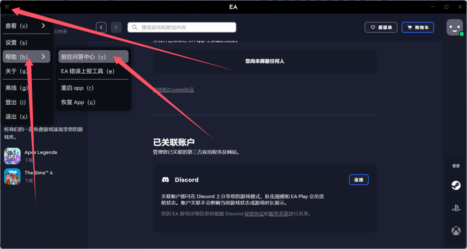Image resolution: width=467 pixels, height=249 pixels.
Task: Go back with the left arrow button
Action: tap(101, 27)
